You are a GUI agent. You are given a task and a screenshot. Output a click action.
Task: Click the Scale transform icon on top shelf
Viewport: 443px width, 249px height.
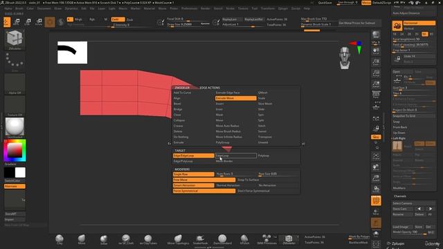coord(28,22)
